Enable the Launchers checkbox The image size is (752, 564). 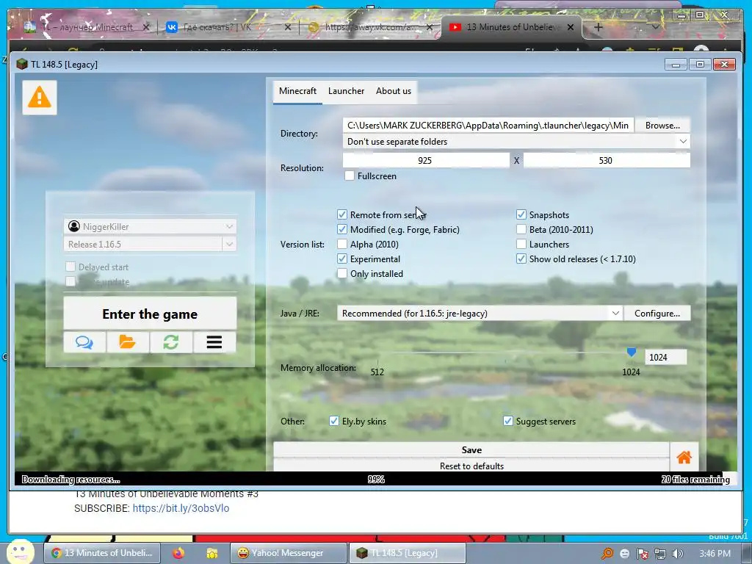tap(521, 244)
